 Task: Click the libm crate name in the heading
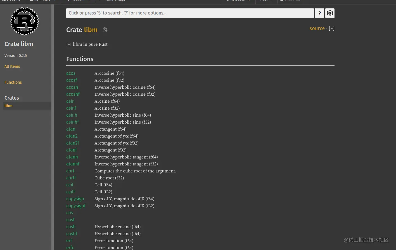point(91,30)
